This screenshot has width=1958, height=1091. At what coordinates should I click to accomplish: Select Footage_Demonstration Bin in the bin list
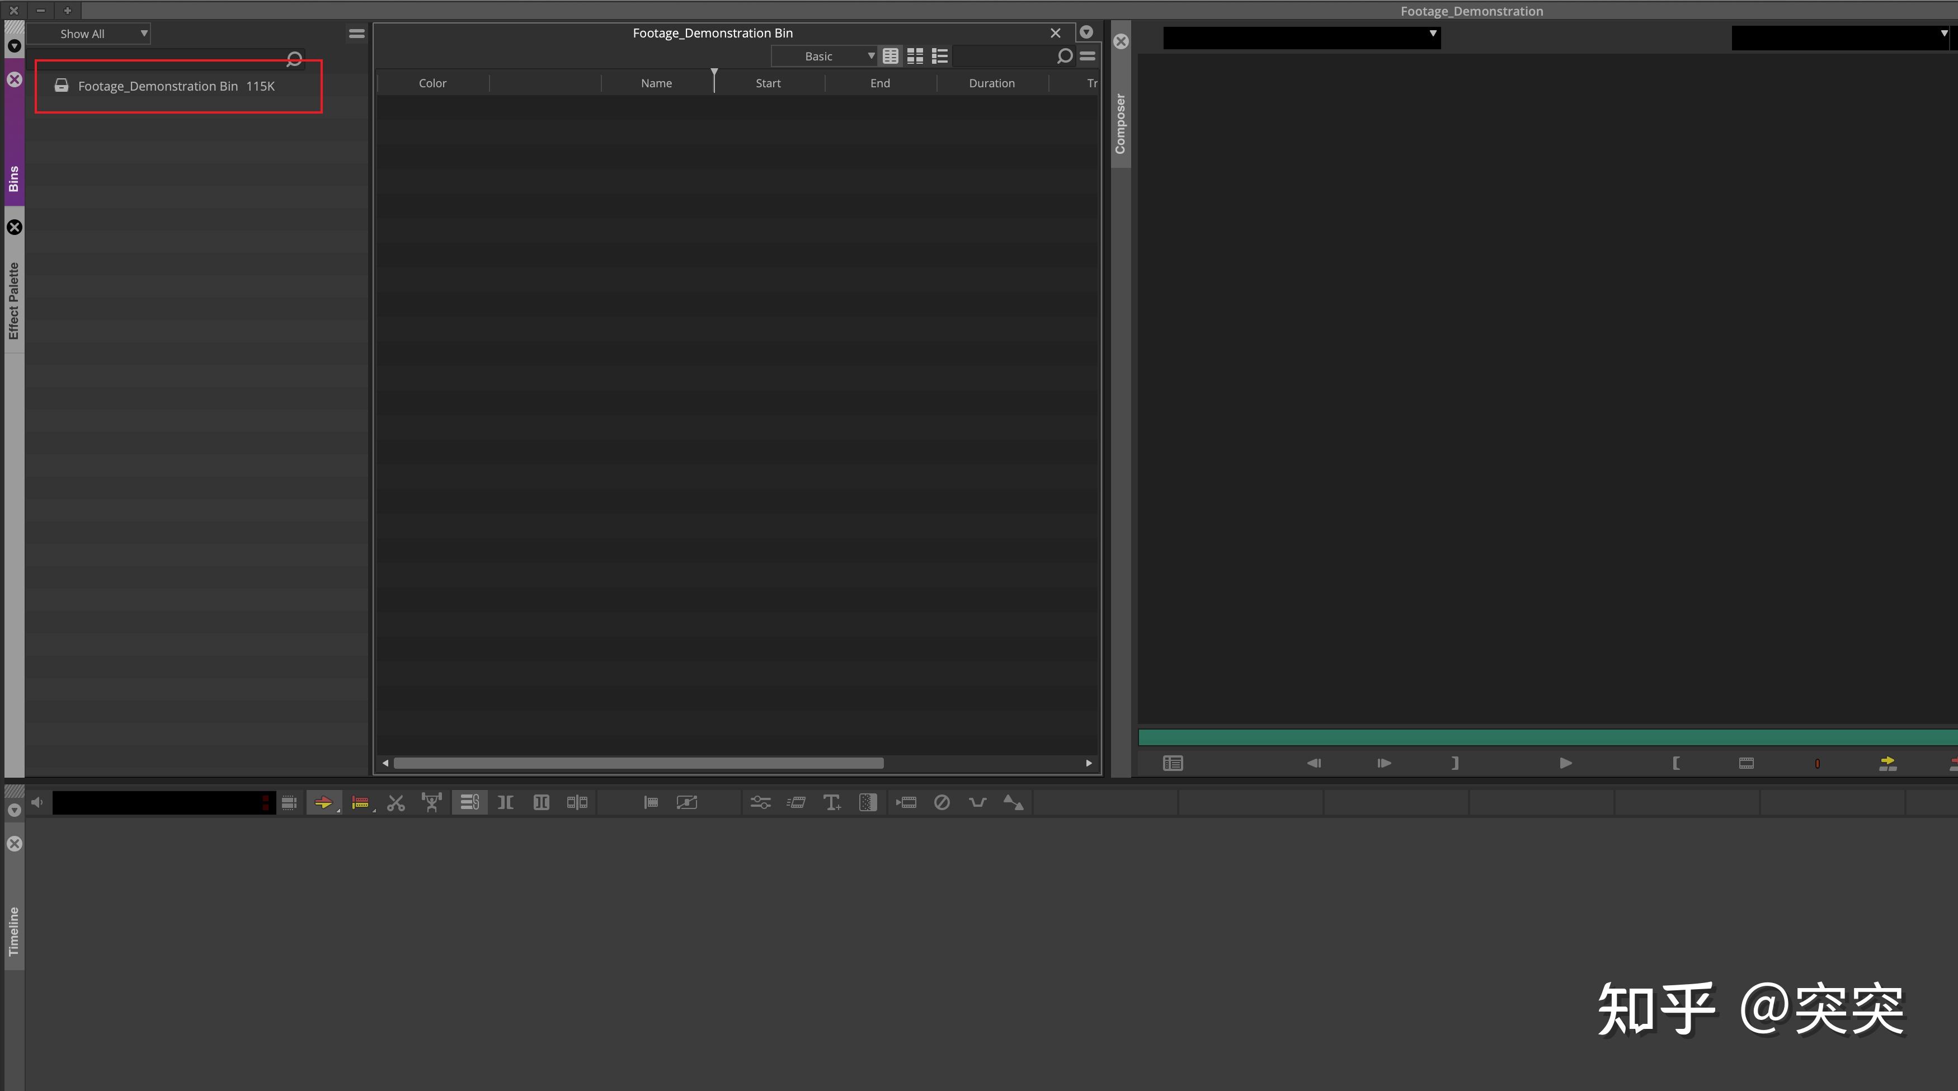[x=158, y=86]
